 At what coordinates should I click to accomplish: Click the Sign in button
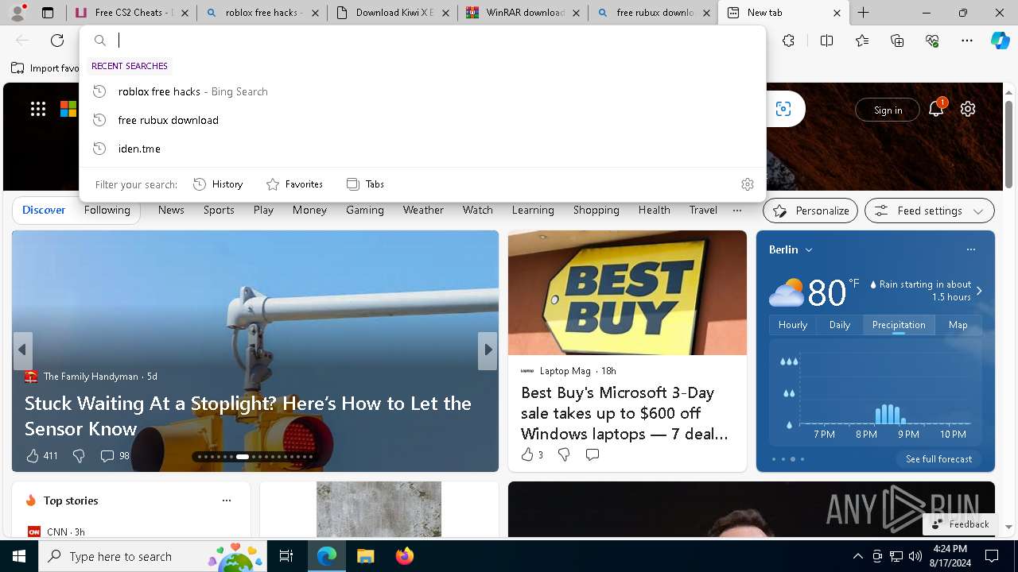[x=888, y=110]
